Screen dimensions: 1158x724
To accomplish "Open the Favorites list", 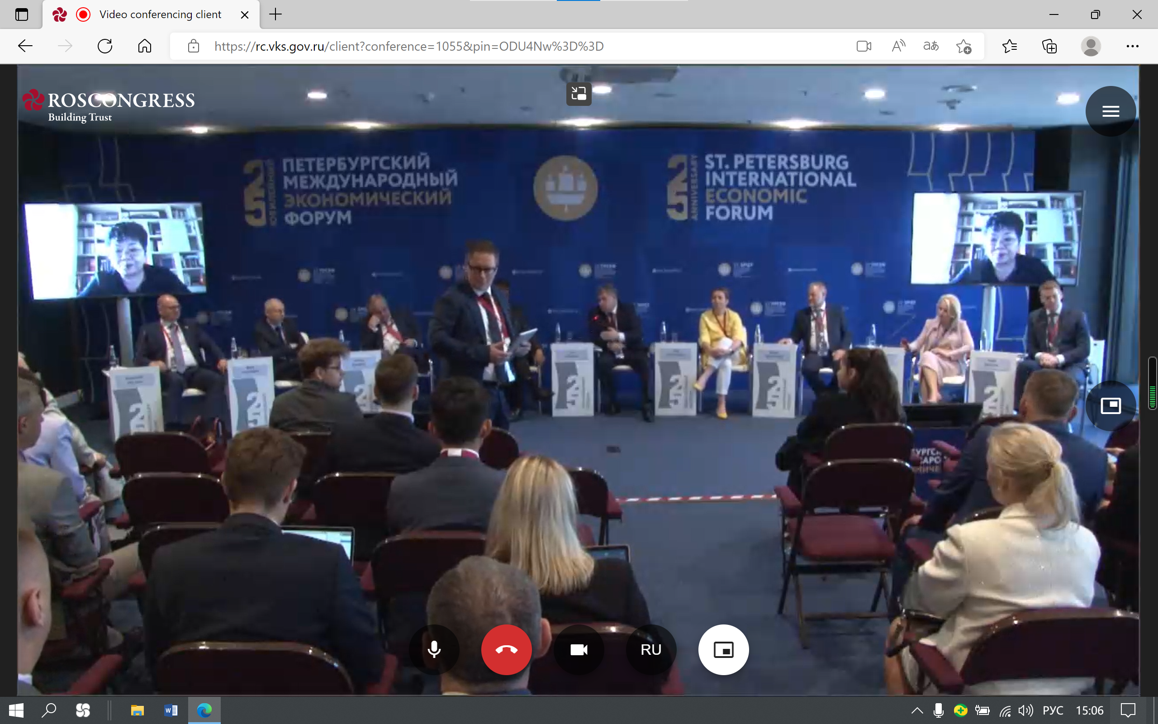I will tap(1009, 46).
